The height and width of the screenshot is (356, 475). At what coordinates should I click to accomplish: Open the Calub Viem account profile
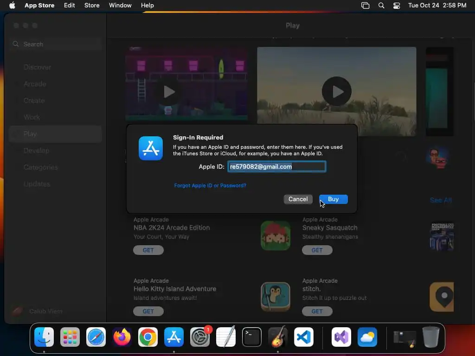coord(37,311)
